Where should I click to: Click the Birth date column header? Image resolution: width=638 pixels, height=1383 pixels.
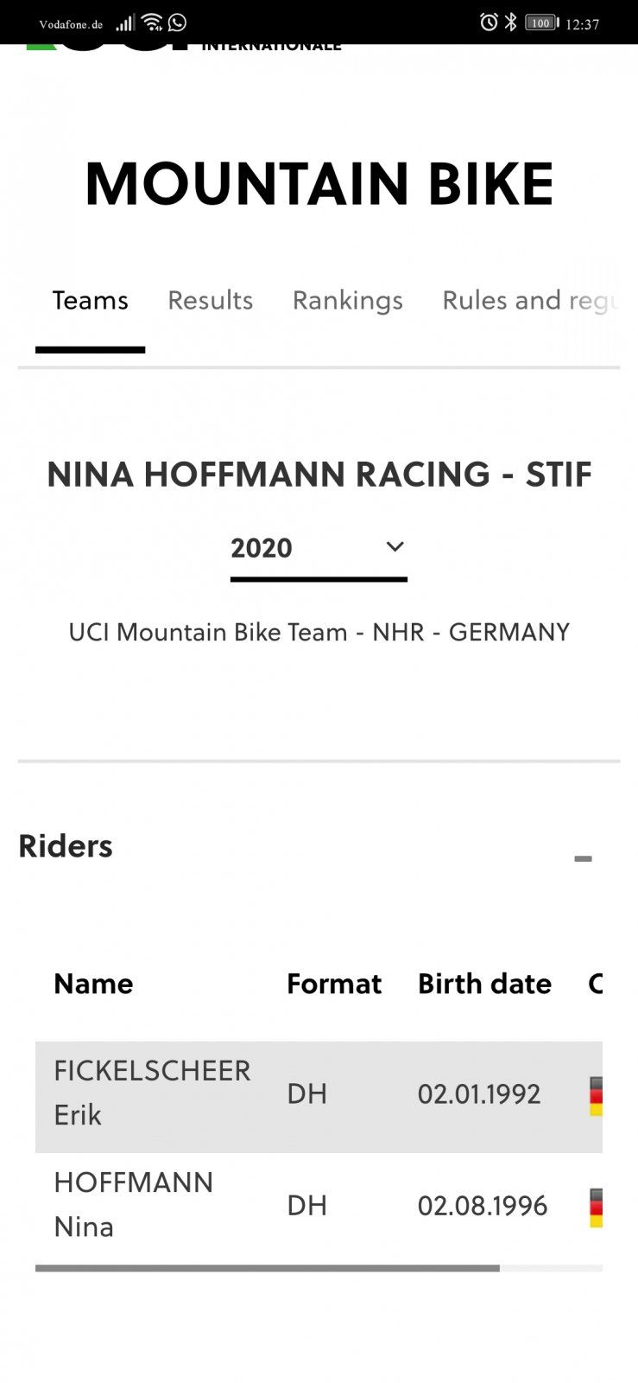484,984
